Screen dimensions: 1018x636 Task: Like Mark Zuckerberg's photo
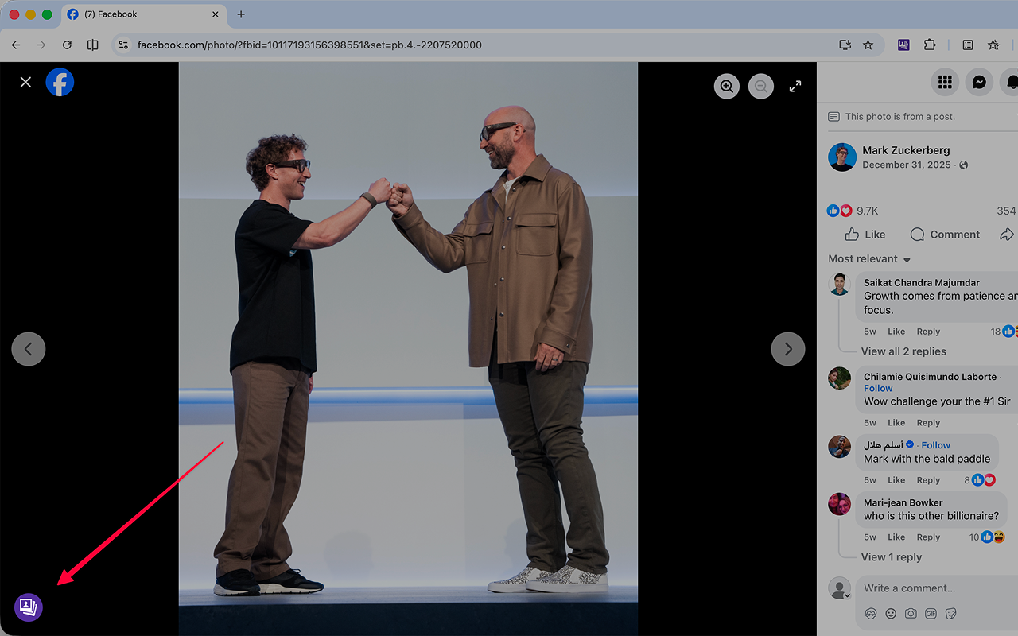click(865, 235)
